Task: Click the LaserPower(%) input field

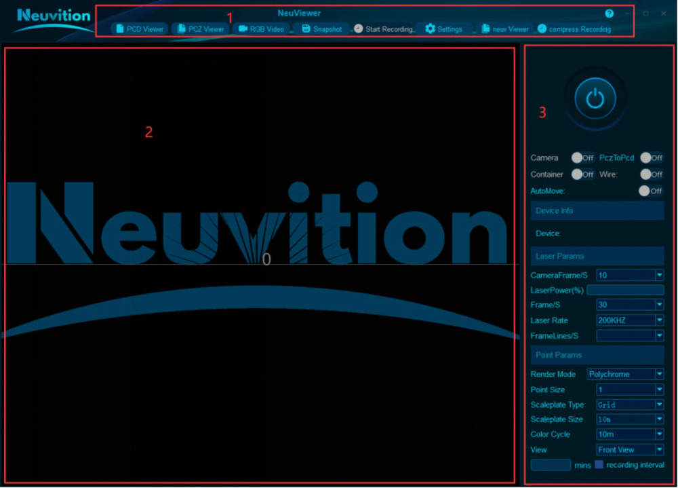Action: 624,290
